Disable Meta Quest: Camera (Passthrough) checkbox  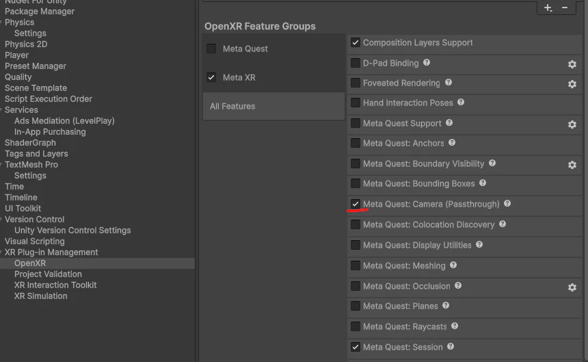pyautogui.click(x=356, y=204)
